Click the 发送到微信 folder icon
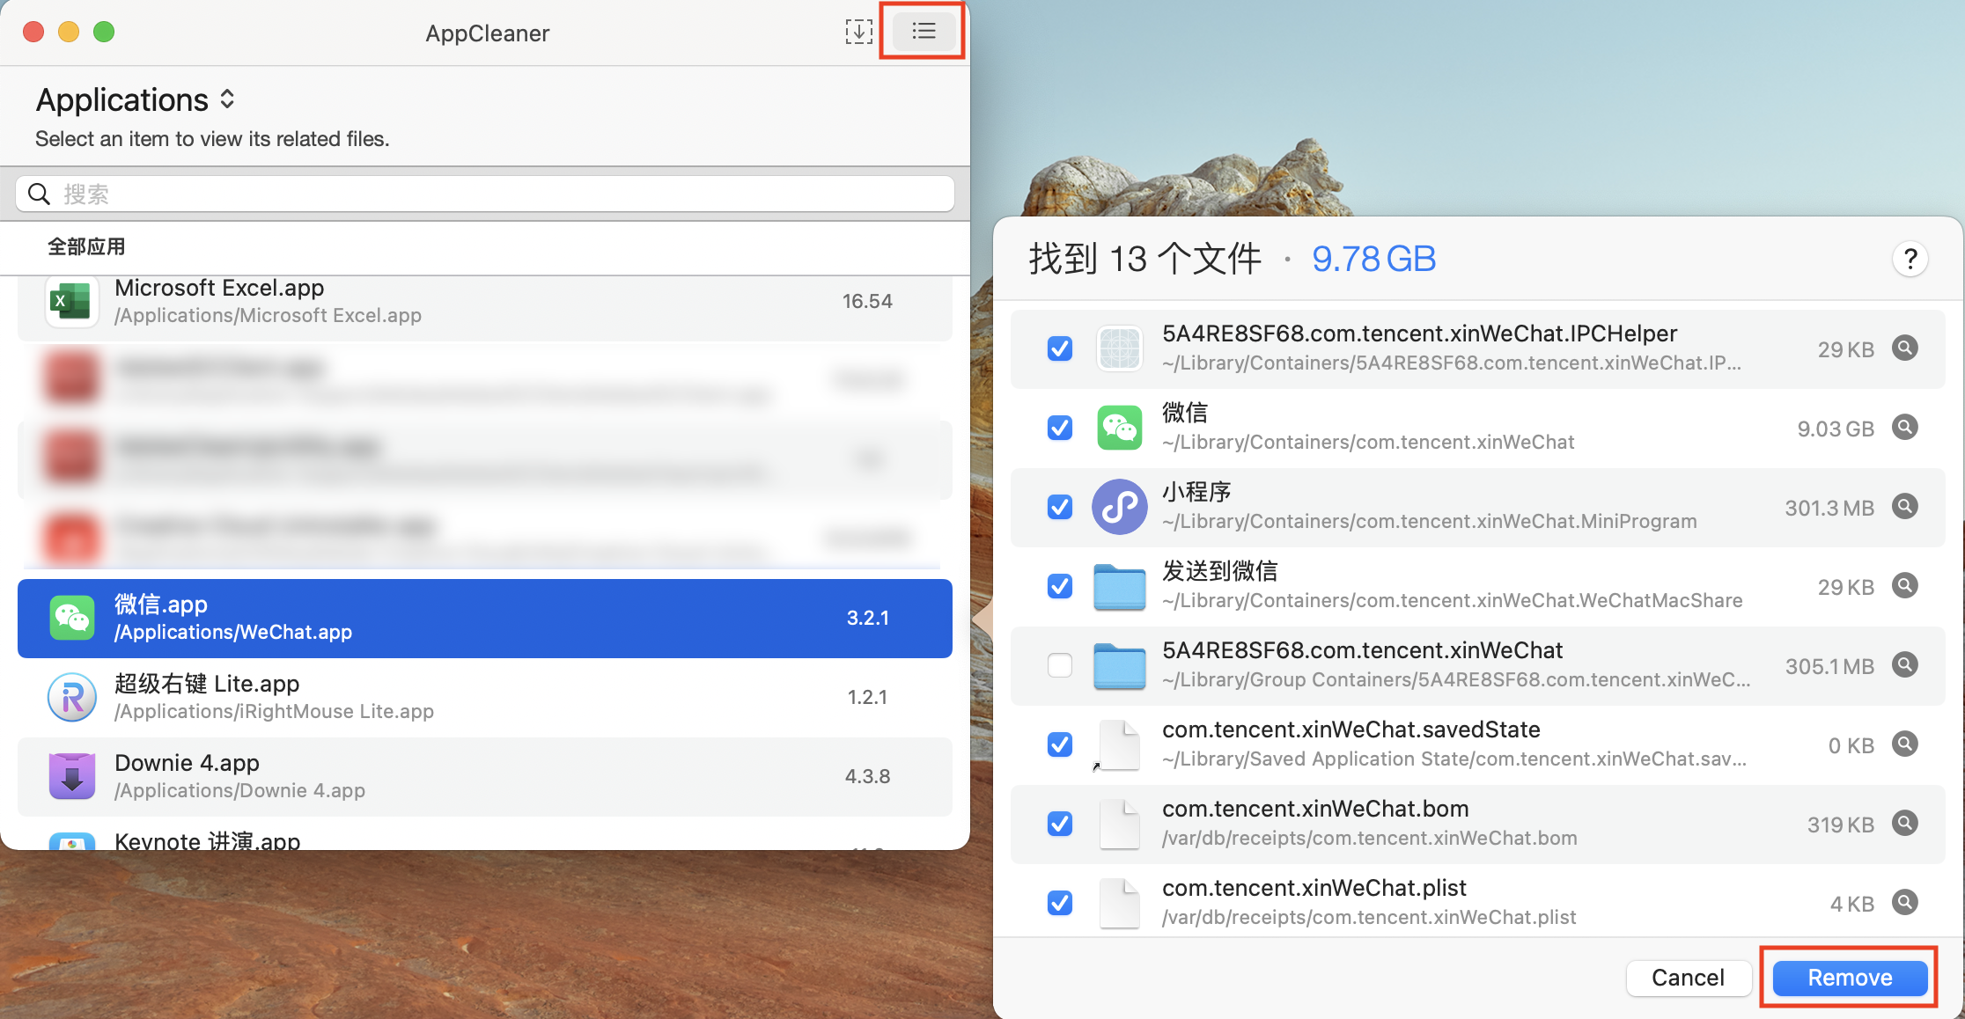The width and height of the screenshot is (1965, 1019). (1120, 587)
